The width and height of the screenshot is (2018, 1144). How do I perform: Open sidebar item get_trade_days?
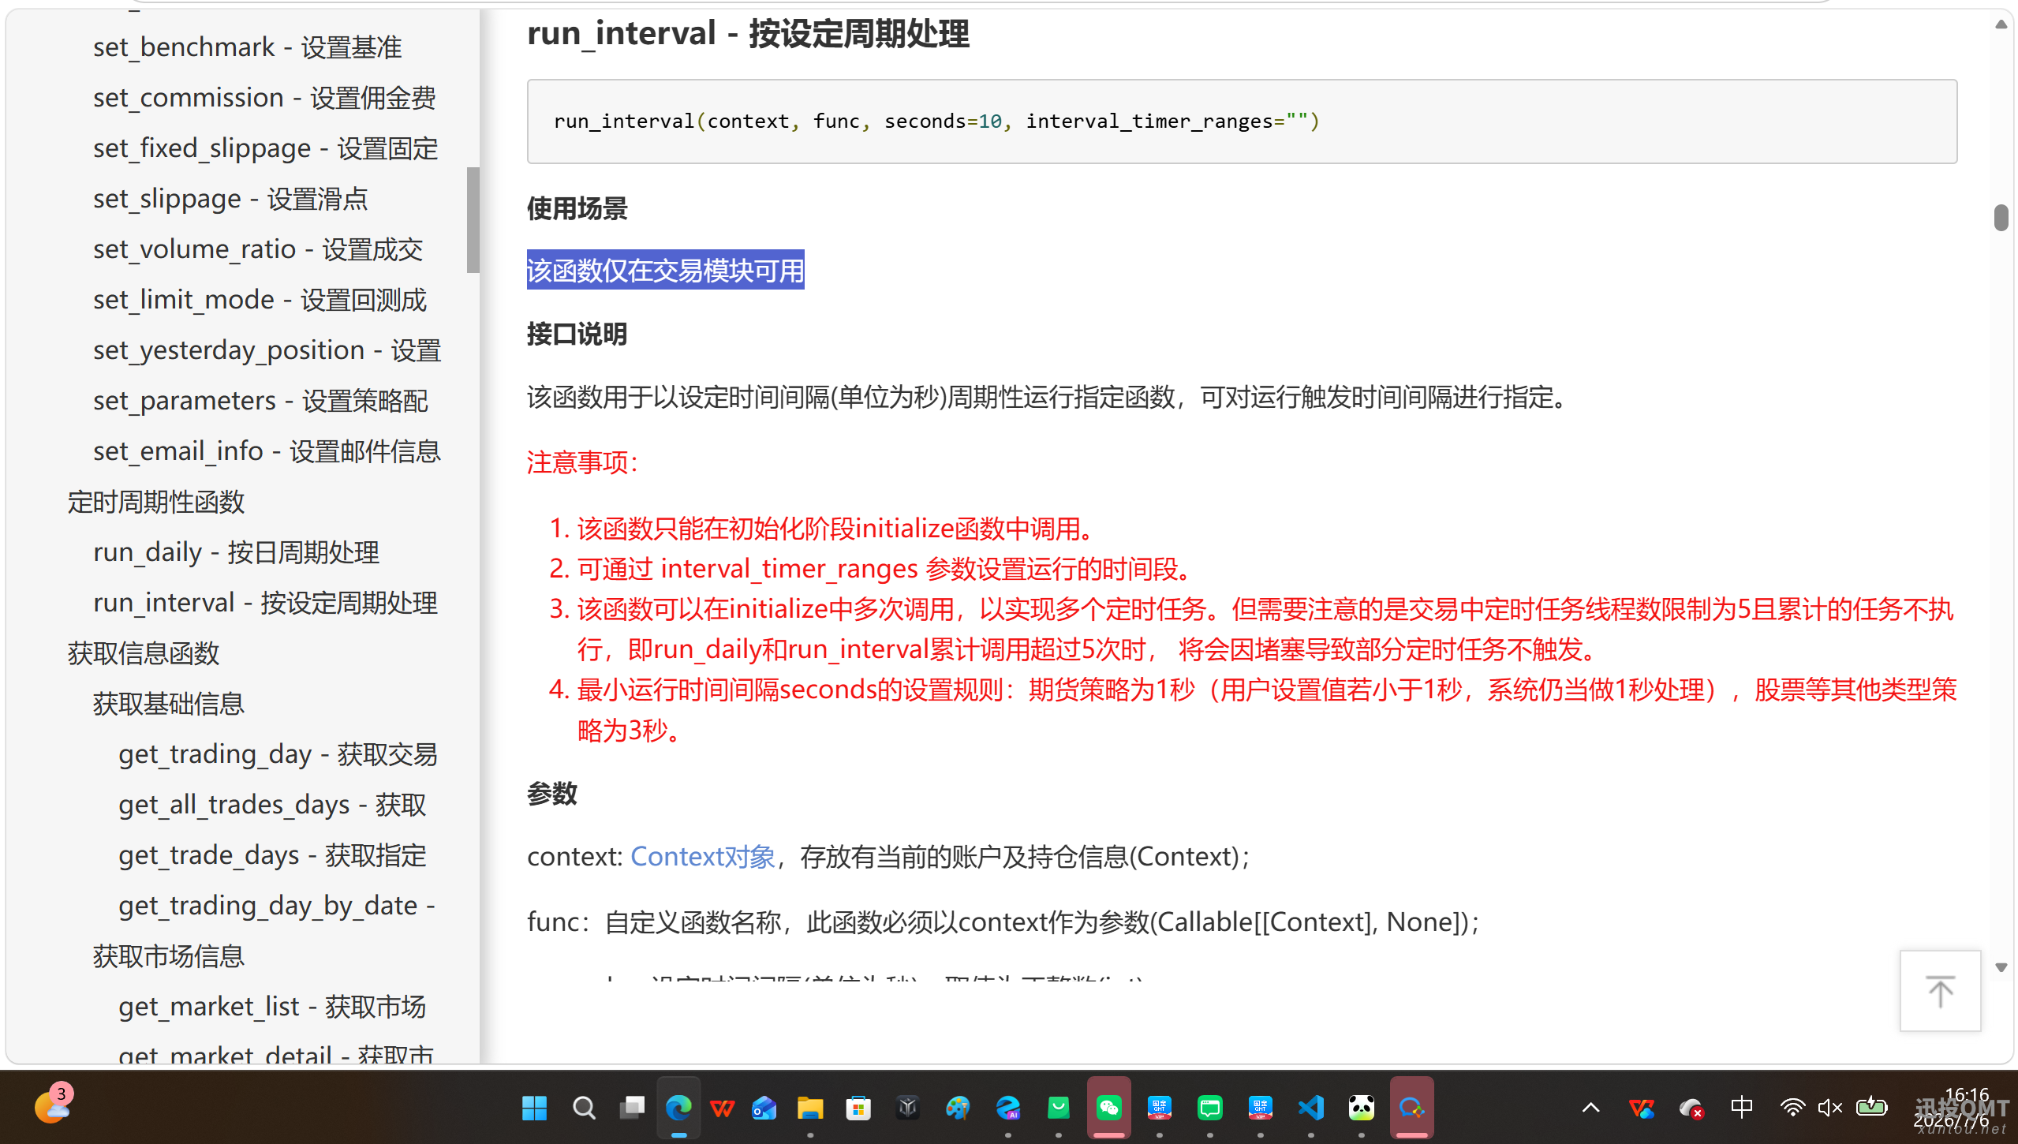click(x=272, y=855)
